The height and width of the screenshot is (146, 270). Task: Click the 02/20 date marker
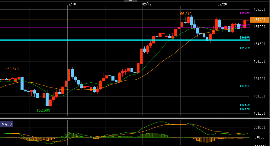tap(222, 4)
